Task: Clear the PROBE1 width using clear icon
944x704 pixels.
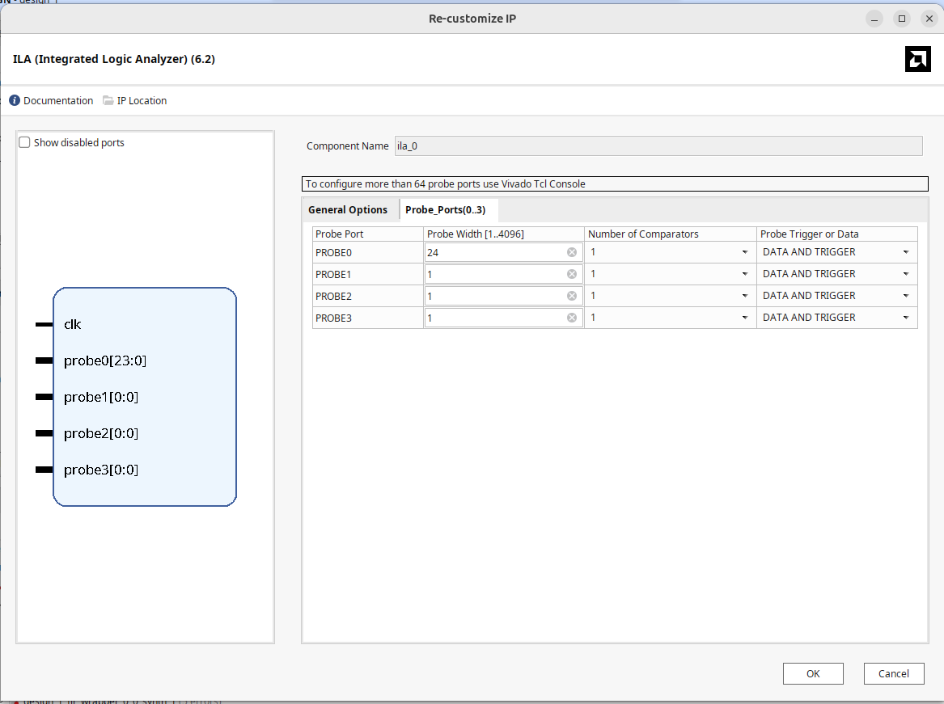Action: (x=572, y=274)
